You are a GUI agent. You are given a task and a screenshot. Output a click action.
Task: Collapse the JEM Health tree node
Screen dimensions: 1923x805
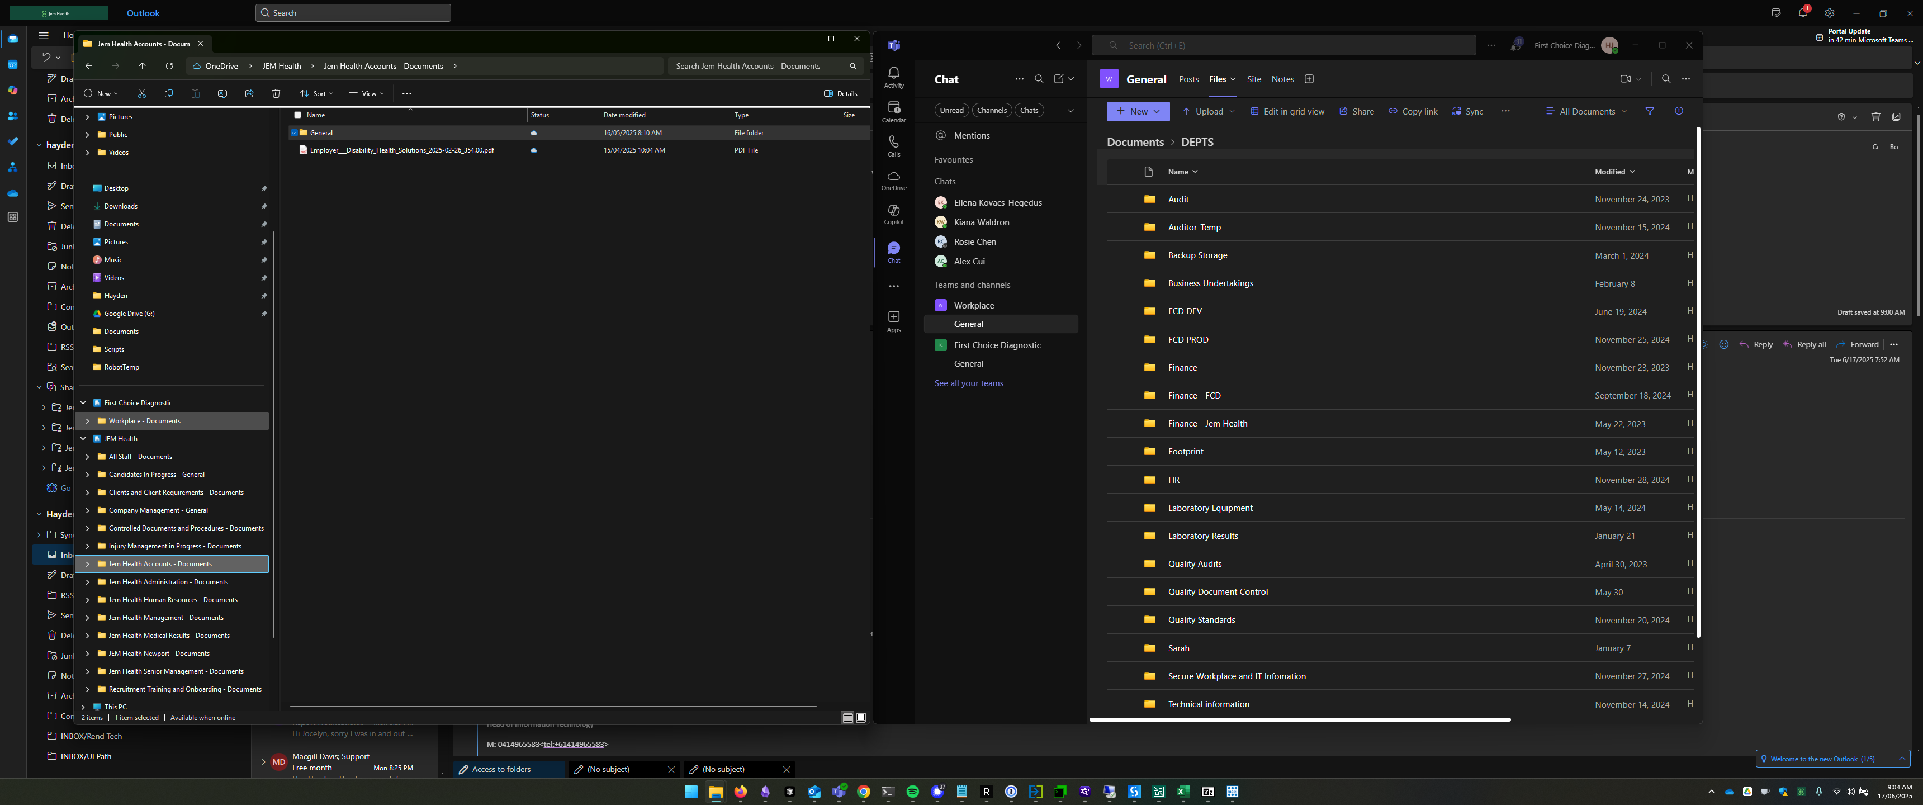[83, 438]
